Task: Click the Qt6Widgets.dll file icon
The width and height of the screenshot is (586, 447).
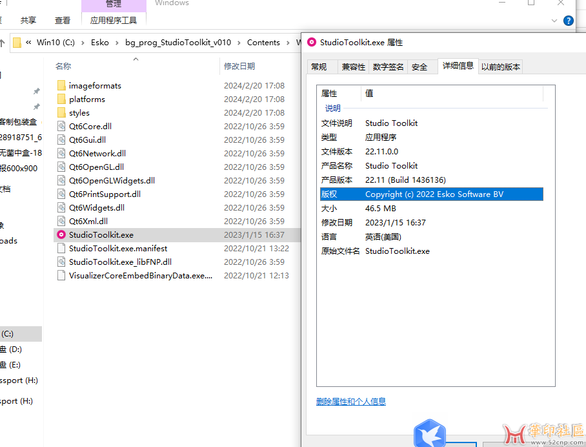Action: tap(62, 207)
